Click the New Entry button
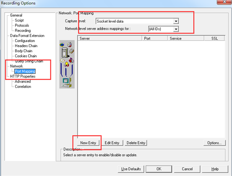The width and height of the screenshot is (232, 176). [x=88, y=143]
